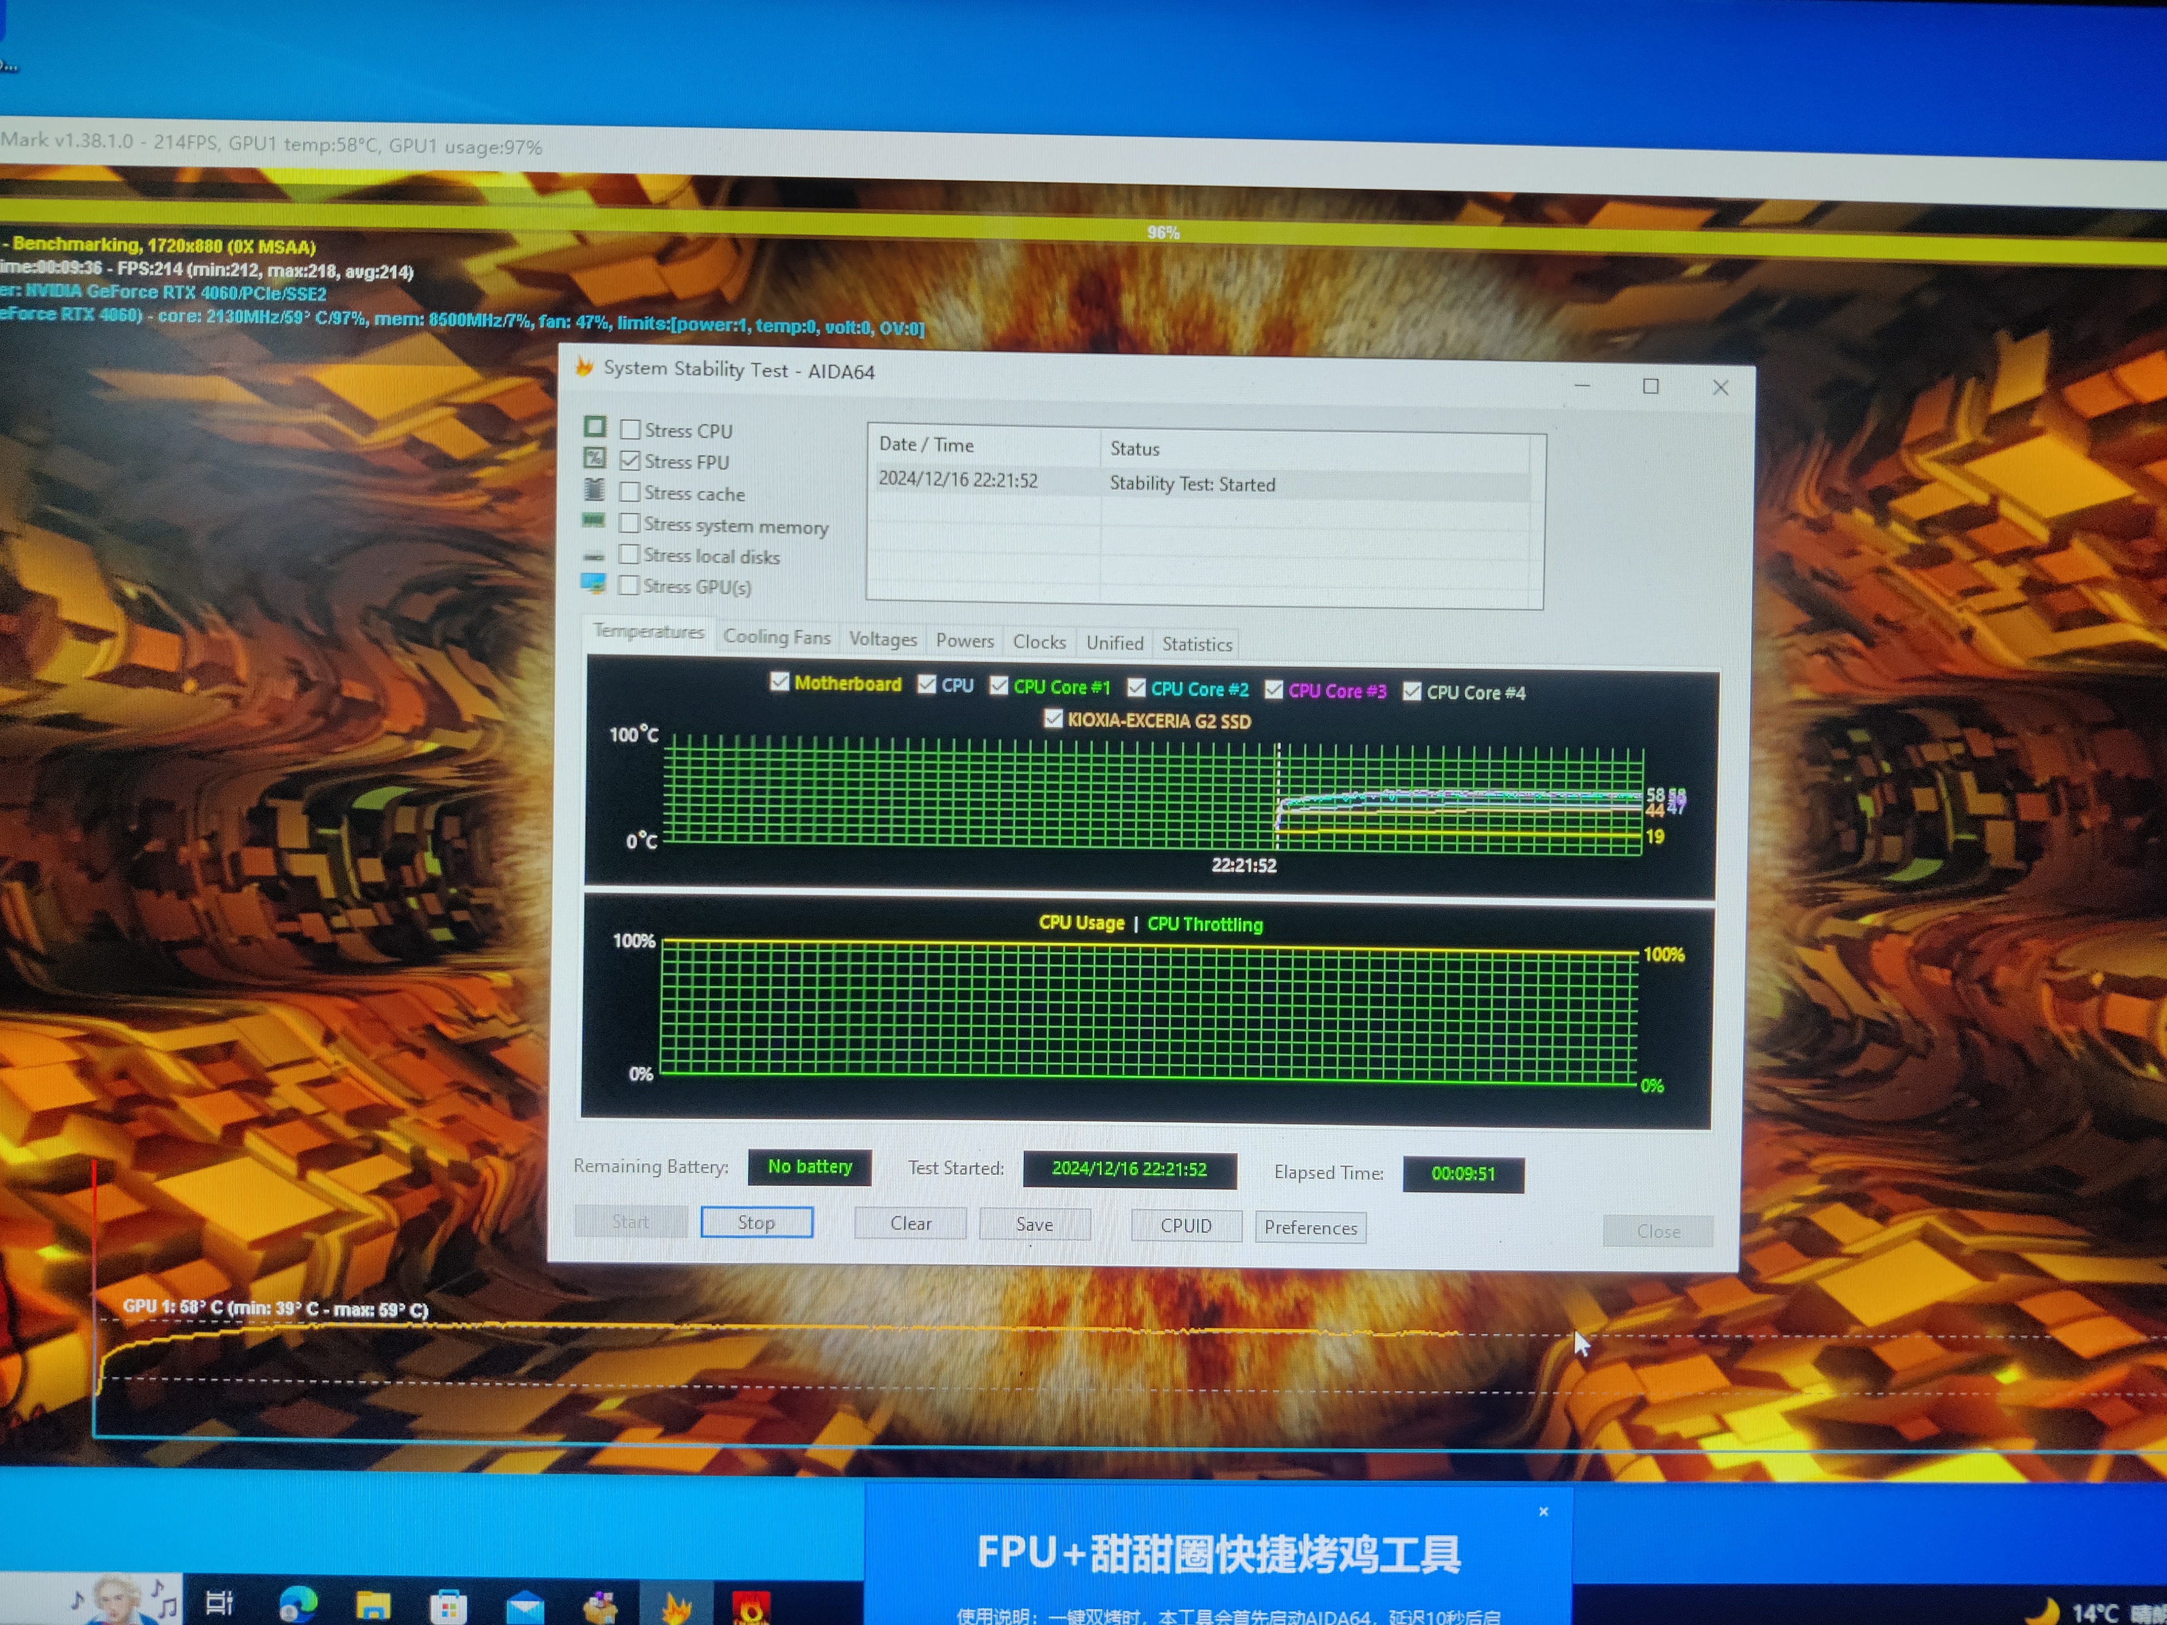Open the Powers tab
This screenshot has height=1625, width=2167.
(965, 641)
